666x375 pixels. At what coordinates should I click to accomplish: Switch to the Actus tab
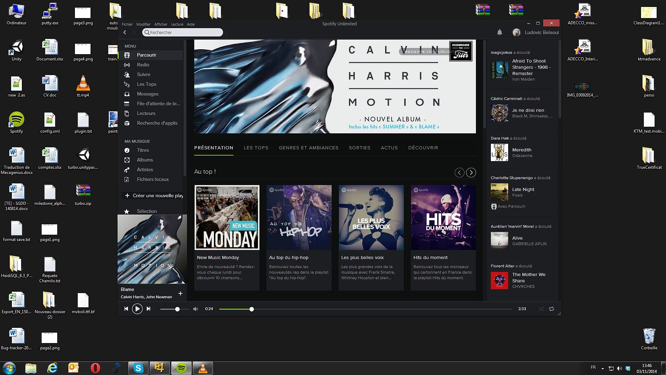pos(389,148)
